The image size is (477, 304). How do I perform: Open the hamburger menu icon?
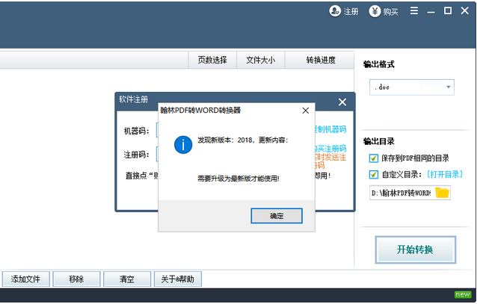click(414, 10)
